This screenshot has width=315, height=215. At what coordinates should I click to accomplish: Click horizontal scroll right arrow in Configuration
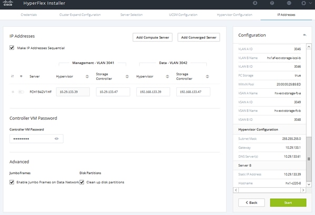pos(303,190)
